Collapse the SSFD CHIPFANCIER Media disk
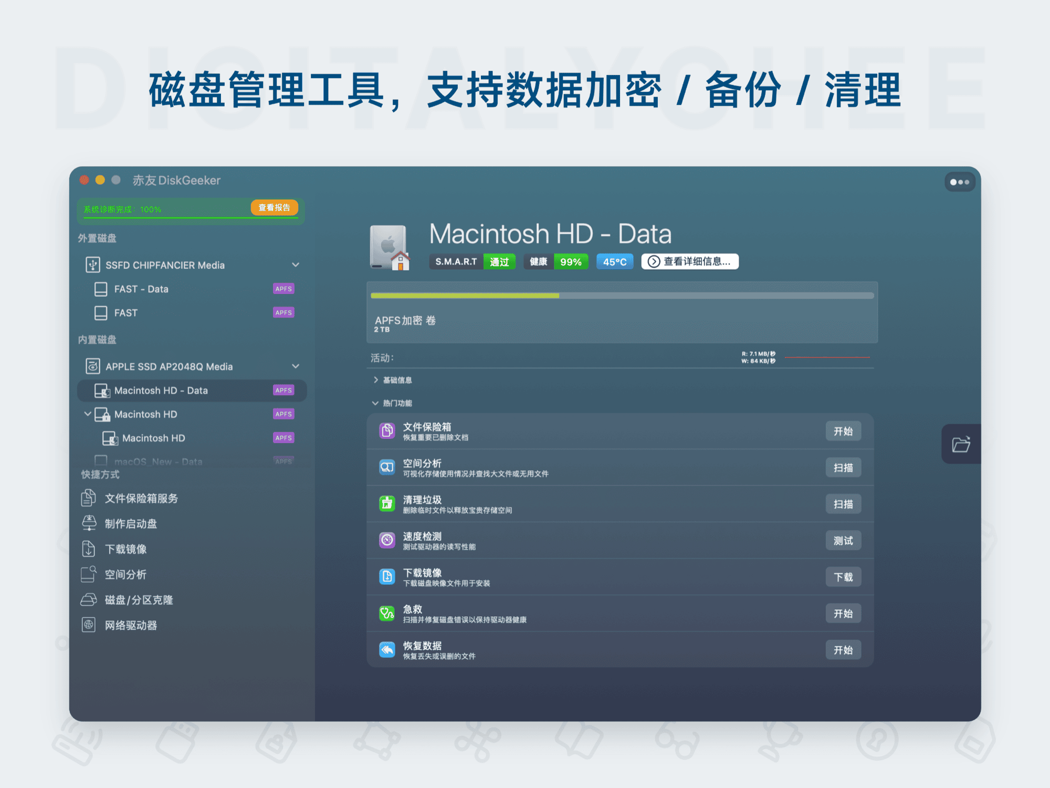Screen dimensions: 1050x788 [x=296, y=265]
